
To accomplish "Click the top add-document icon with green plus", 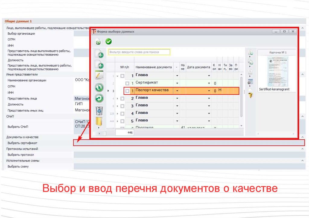I will (x=99, y=54).
